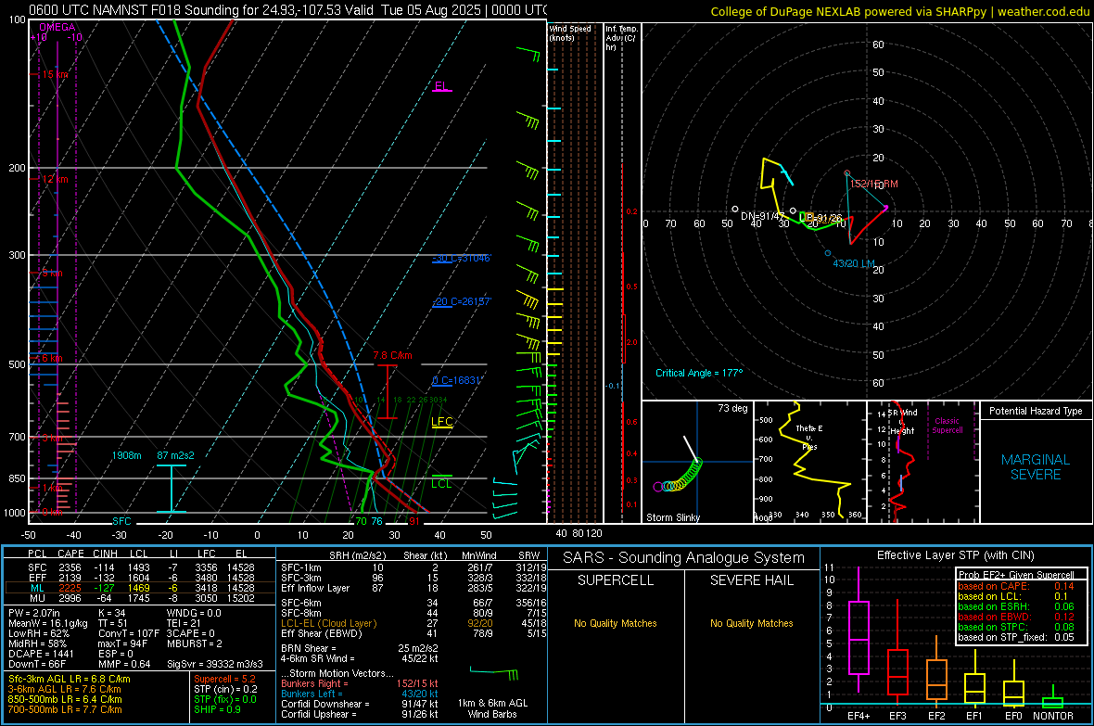Click the Corfidi Downshear 91/47 kt row
The width and height of the screenshot is (1094, 726).
(360, 704)
